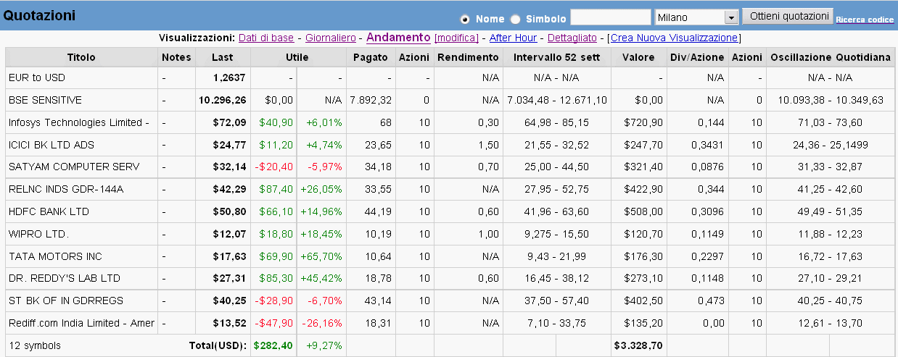Click the BSE SENSITIVE row title
Screen dimensions: 898x357
pyautogui.click(x=45, y=100)
